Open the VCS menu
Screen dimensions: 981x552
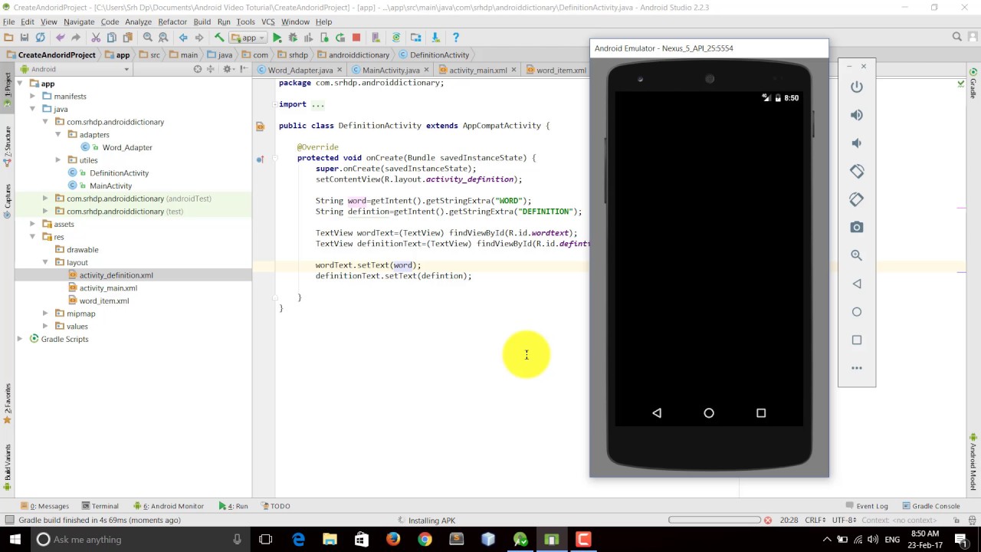coord(267,21)
